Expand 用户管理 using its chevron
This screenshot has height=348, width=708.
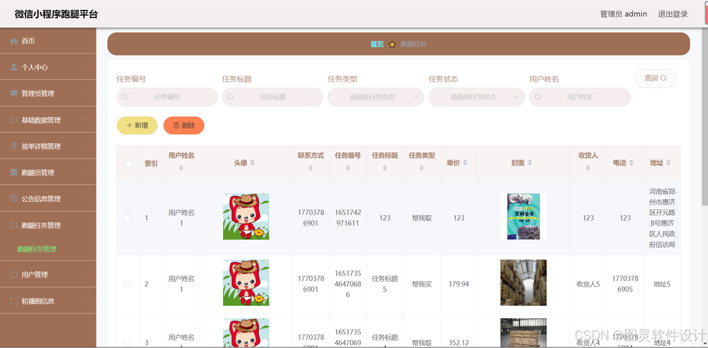(84, 273)
